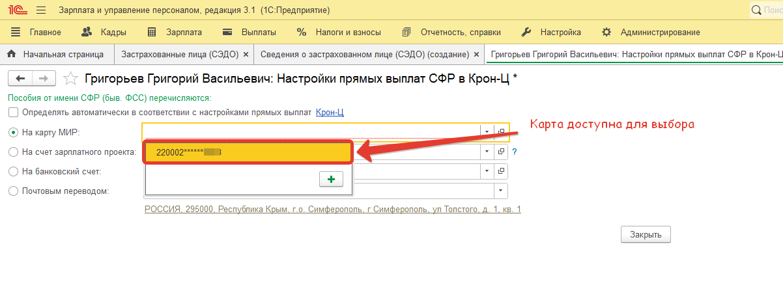Expand the postal transfer address dropdown
Image resolution: width=783 pixels, height=285 pixels.
click(501, 191)
